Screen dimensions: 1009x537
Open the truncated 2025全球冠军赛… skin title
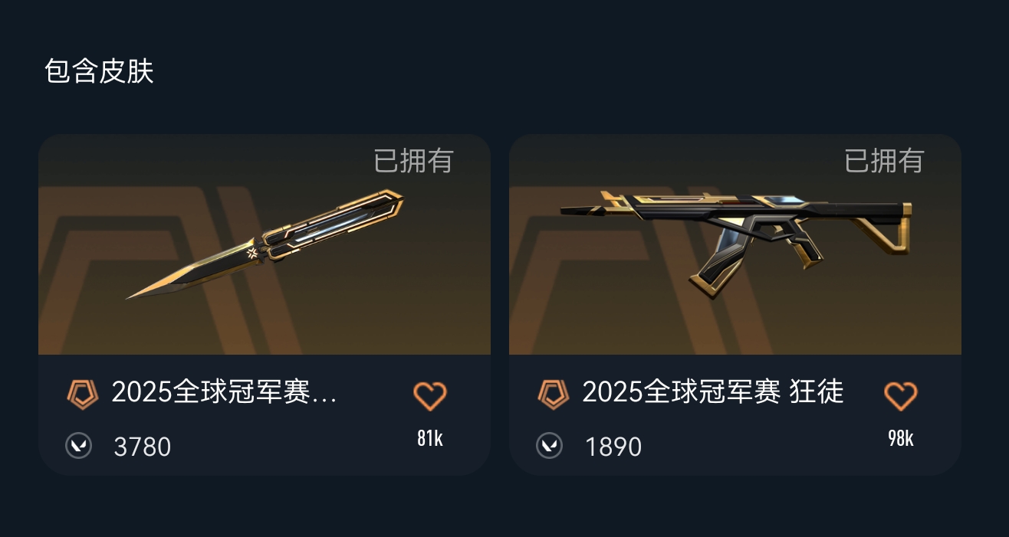click(x=225, y=392)
